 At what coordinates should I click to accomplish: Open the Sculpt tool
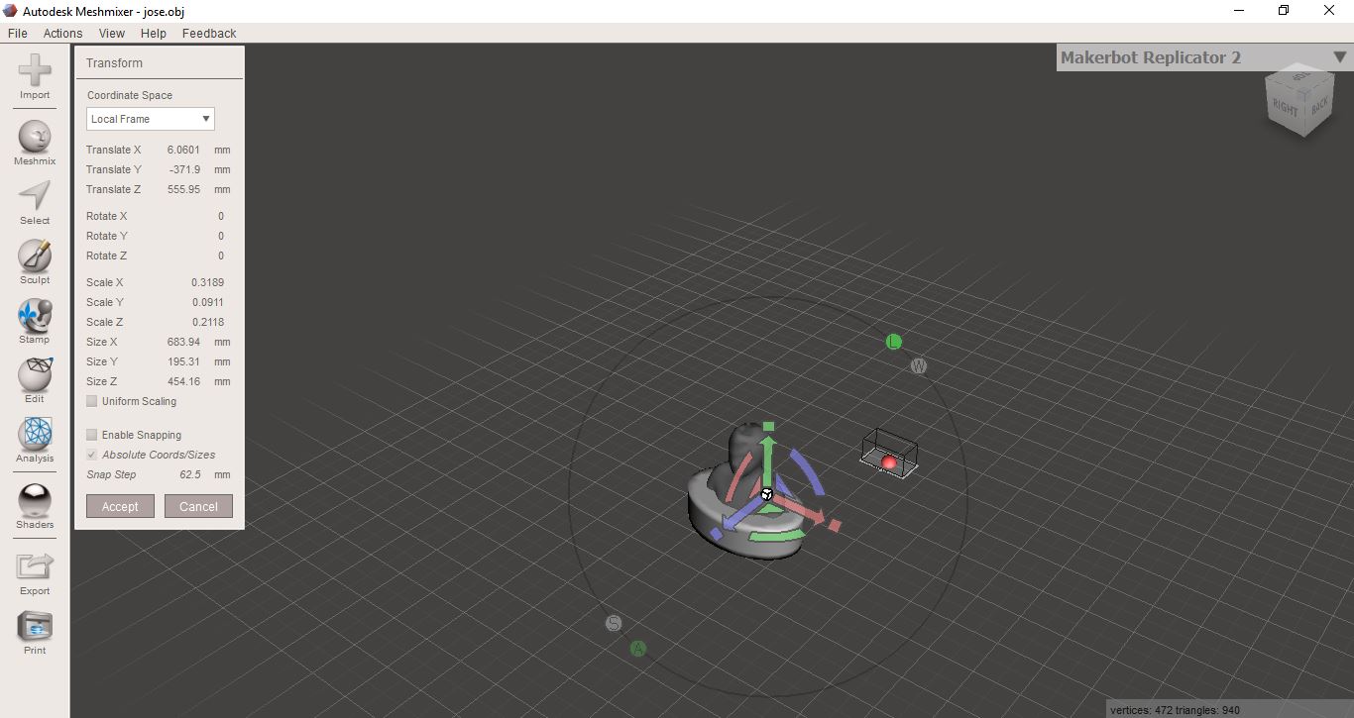[x=35, y=261]
